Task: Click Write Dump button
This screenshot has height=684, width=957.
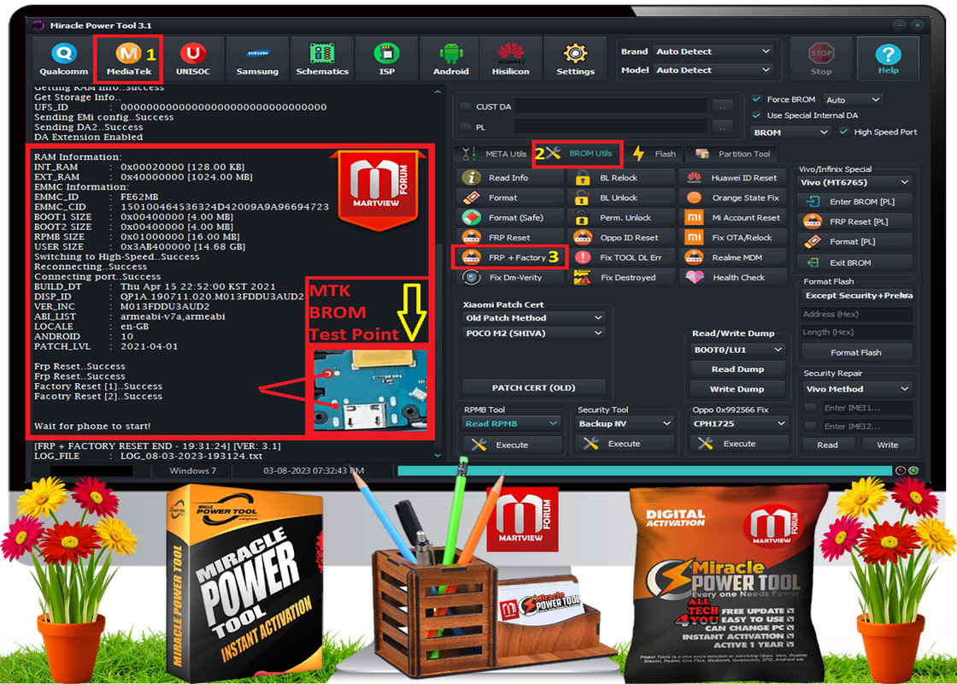Action: coord(738,389)
